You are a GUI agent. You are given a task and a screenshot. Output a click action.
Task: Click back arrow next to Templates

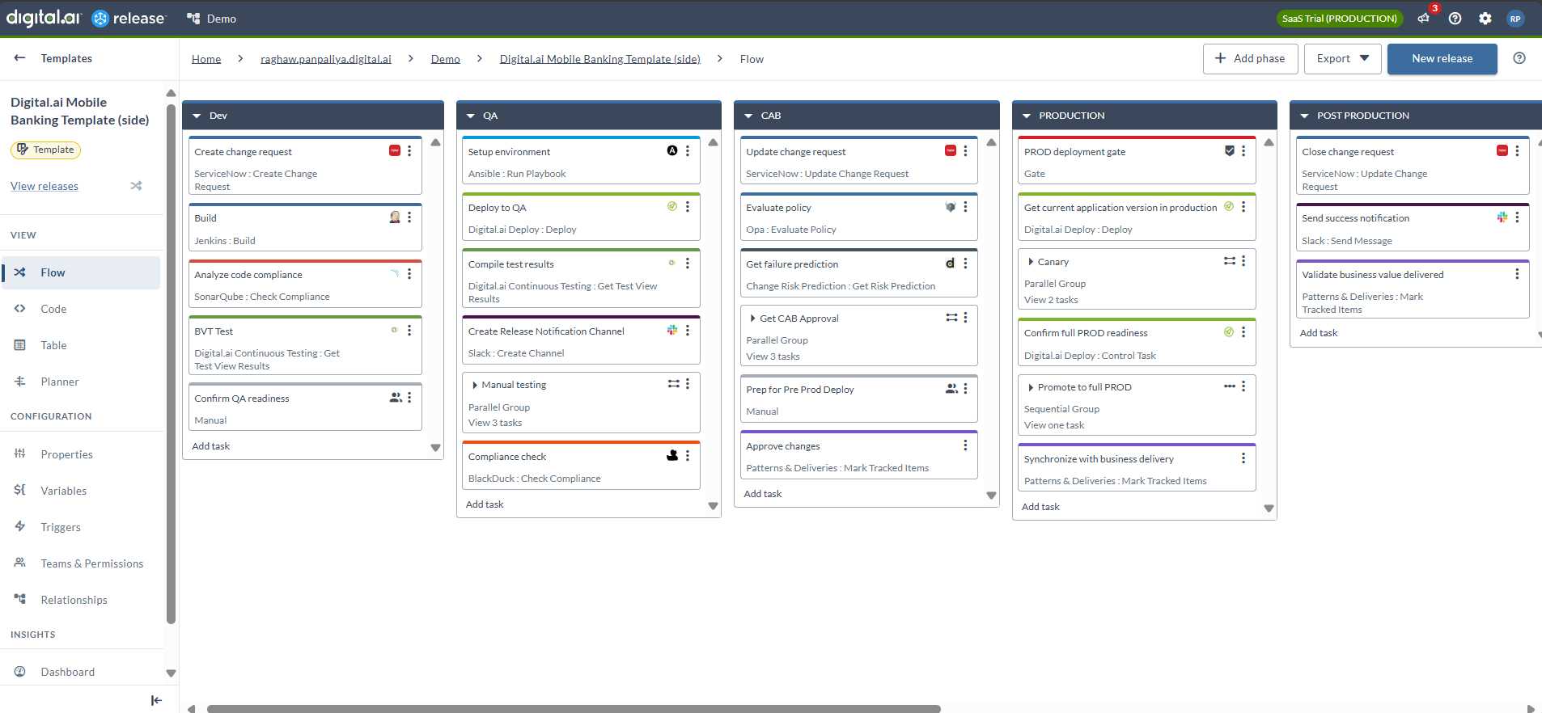(x=20, y=58)
